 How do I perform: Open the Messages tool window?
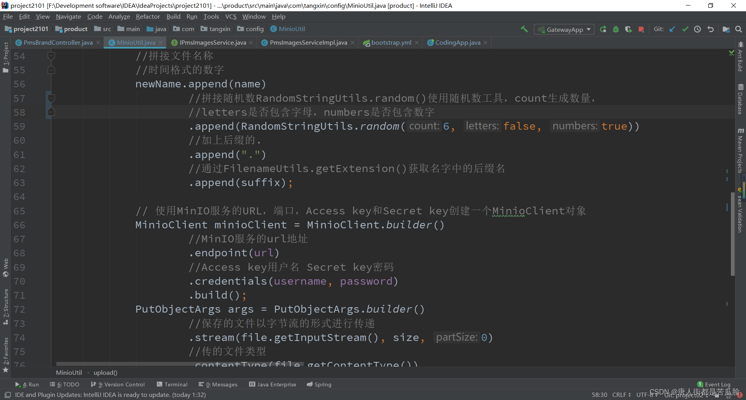tap(218, 384)
